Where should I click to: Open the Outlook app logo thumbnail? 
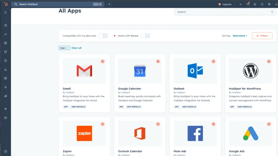pyautogui.click(x=195, y=71)
